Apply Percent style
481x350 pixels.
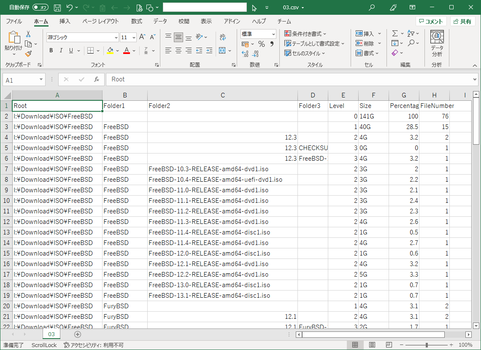pos(261,44)
